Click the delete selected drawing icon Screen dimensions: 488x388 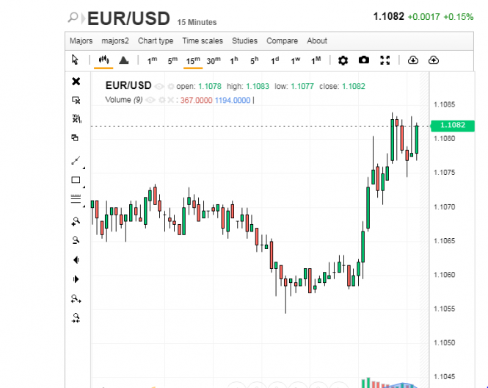pyautogui.click(x=76, y=100)
